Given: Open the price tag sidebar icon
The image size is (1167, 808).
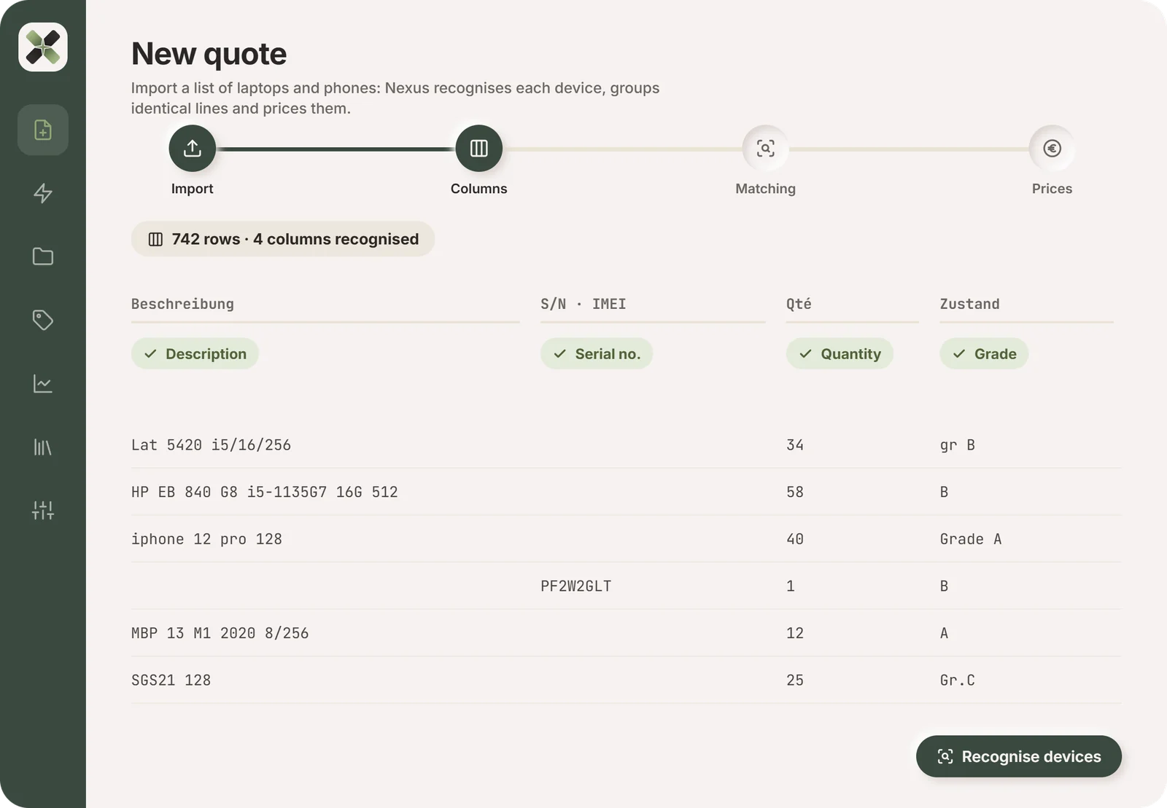Looking at the screenshot, I should point(43,320).
